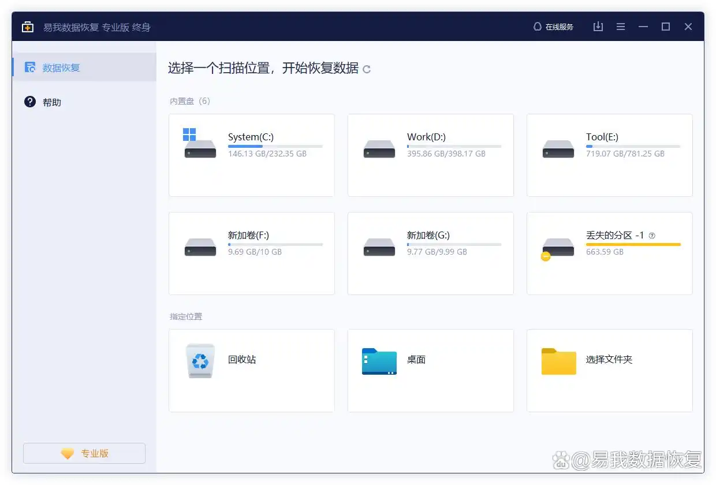Screen dimensions: 716x485
Task: Choose 选择文件夹 to pick a folder
Action: point(609,370)
